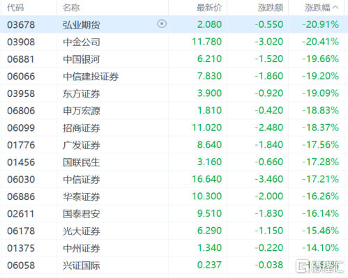Click the -19.20% value for 中信建投证券
This screenshot has width=348, height=278.
(x=321, y=76)
